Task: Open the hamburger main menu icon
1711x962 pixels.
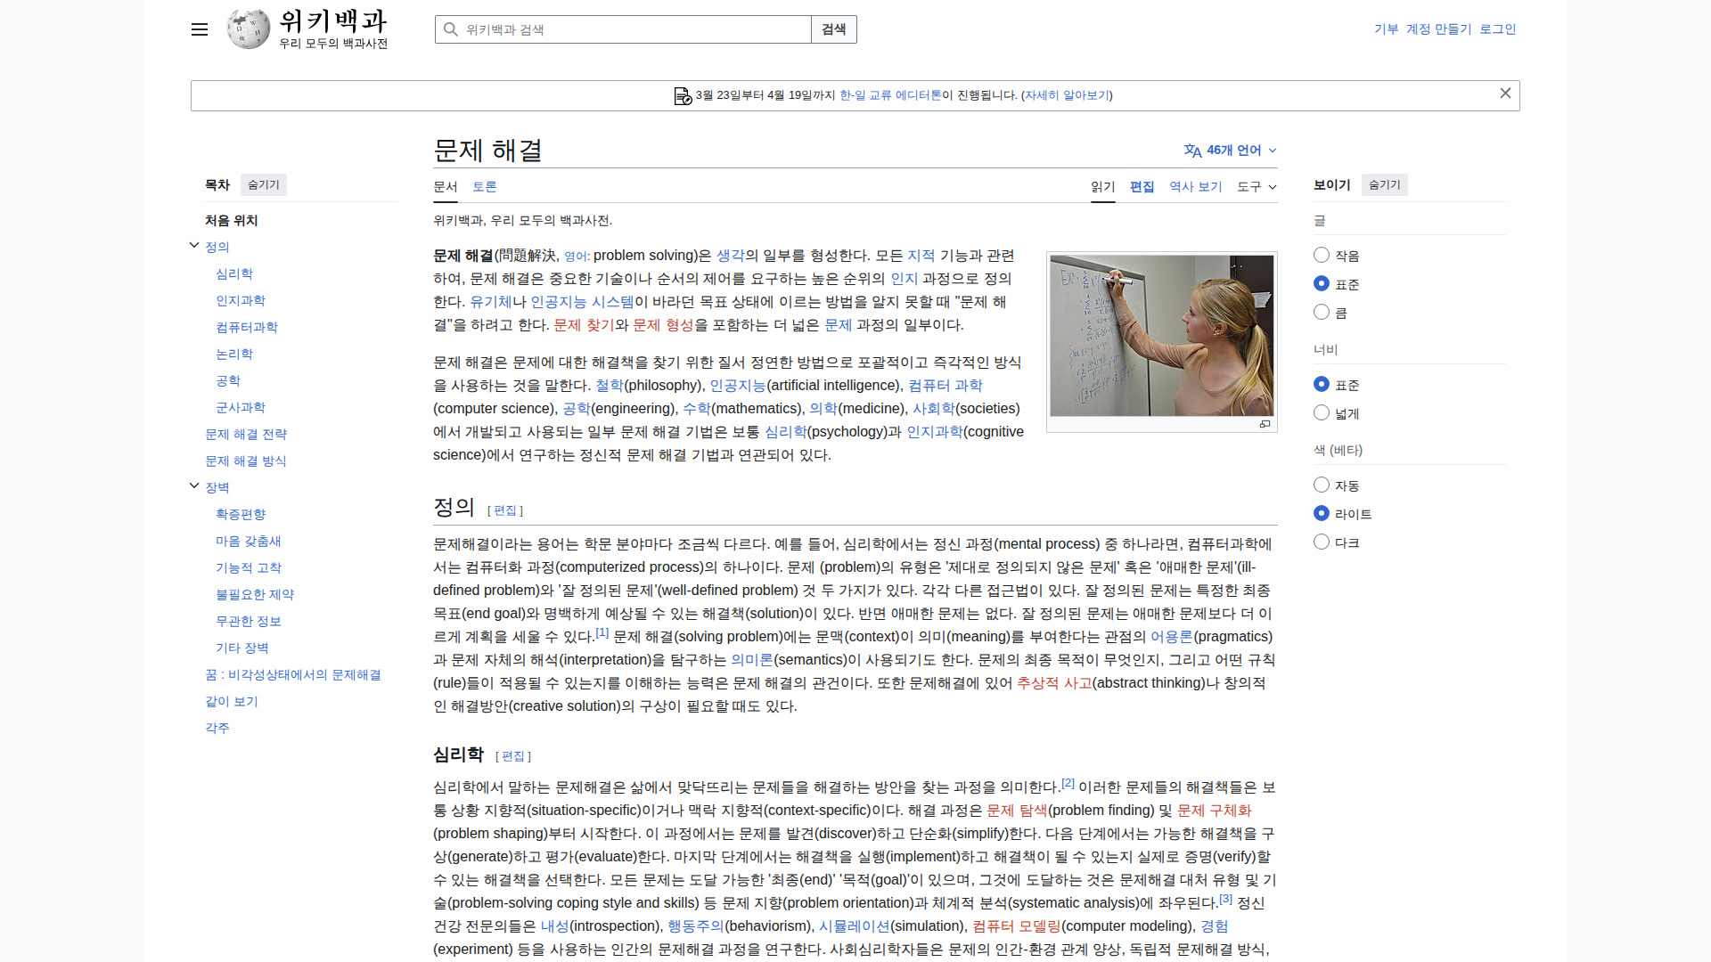Action: [200, 29]
